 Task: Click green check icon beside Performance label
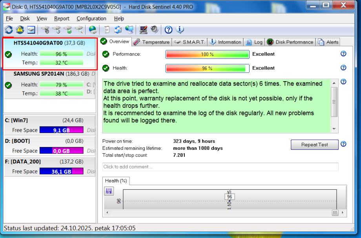coord(106,54)
